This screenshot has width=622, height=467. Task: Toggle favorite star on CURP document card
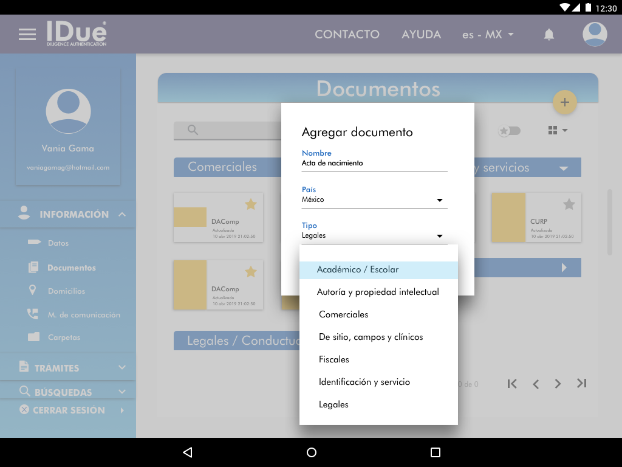[569, 204]
